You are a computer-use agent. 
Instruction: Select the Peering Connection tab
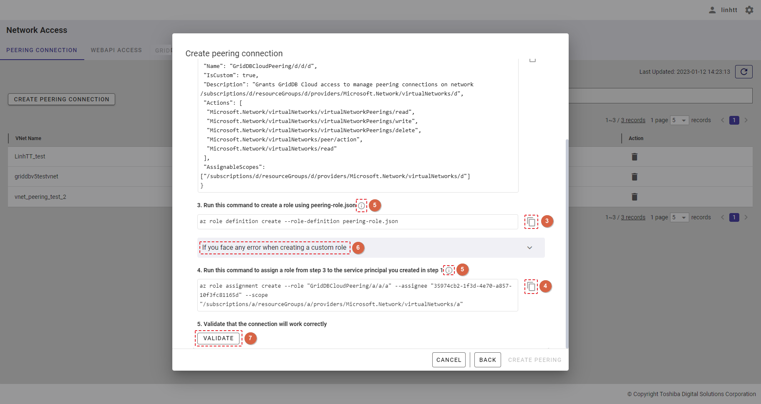(x=42, y=50)
